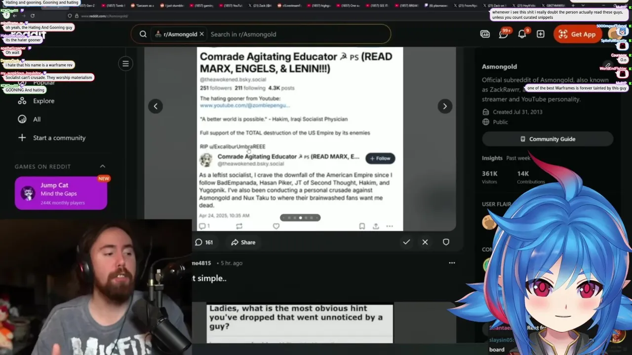Click the remove X mod icon
632x355 pixels.
[x=425, y=242]
